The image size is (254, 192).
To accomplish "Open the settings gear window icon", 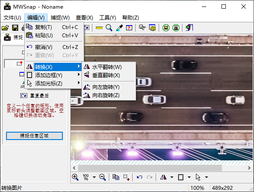I will pyautogui.click(x=153, y=28).
